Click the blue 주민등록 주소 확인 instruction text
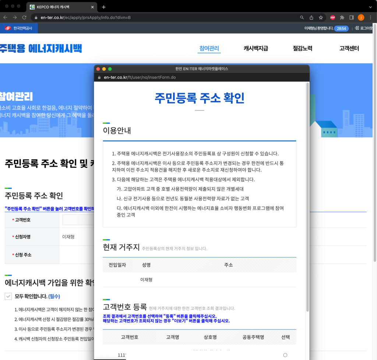 [49, 209]
